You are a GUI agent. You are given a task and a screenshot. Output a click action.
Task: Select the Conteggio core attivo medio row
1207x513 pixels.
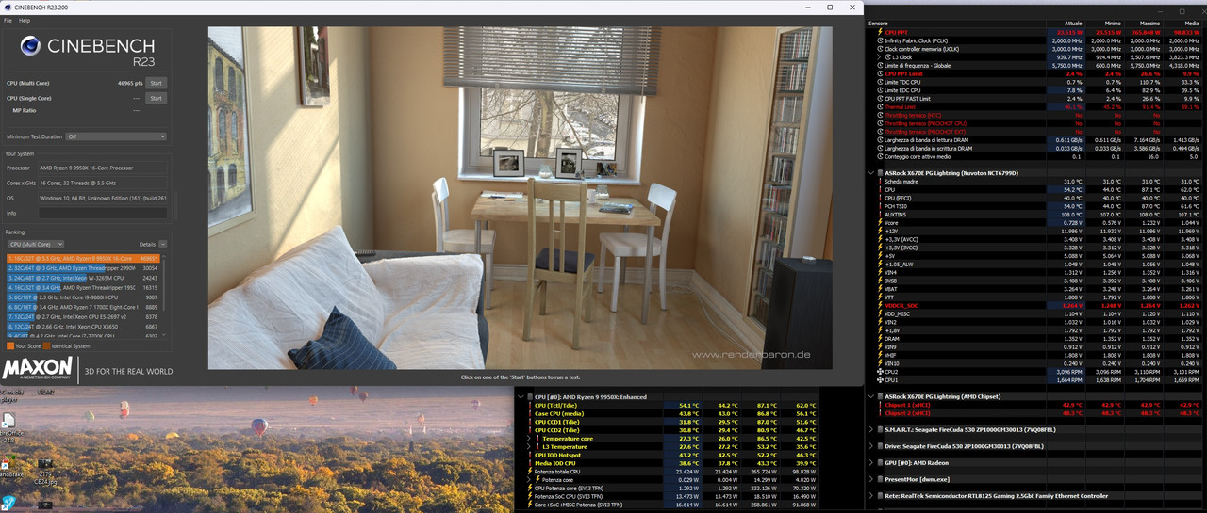tap(1035, 156)
